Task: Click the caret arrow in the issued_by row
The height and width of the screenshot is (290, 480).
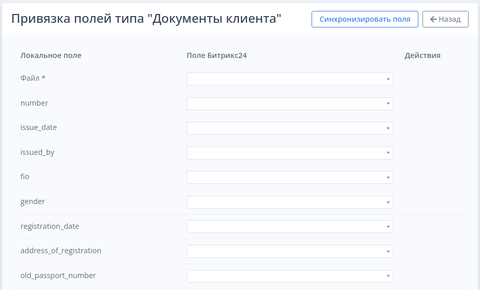Action: [388, 153]
